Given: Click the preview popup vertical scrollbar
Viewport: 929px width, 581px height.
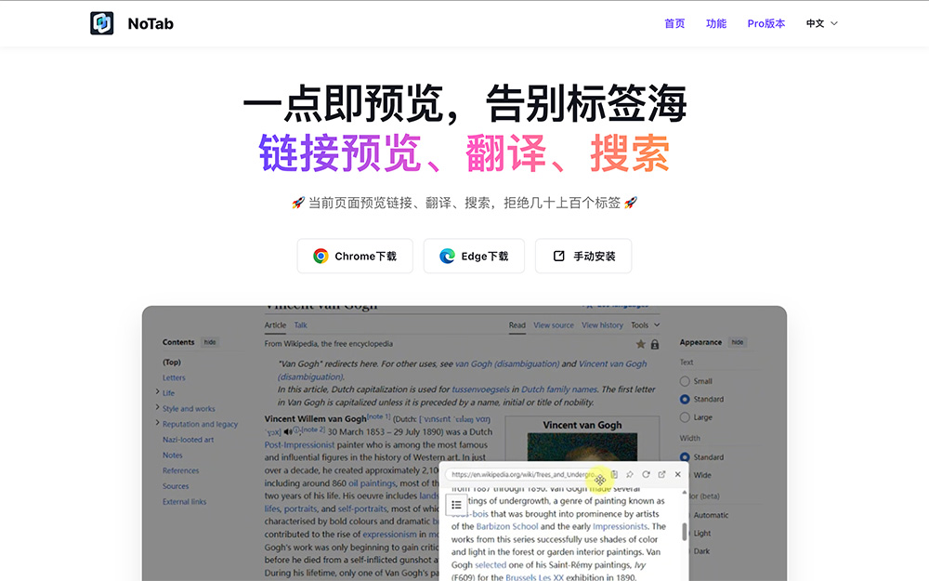Looking at the screenshot, I should [685, 532].
